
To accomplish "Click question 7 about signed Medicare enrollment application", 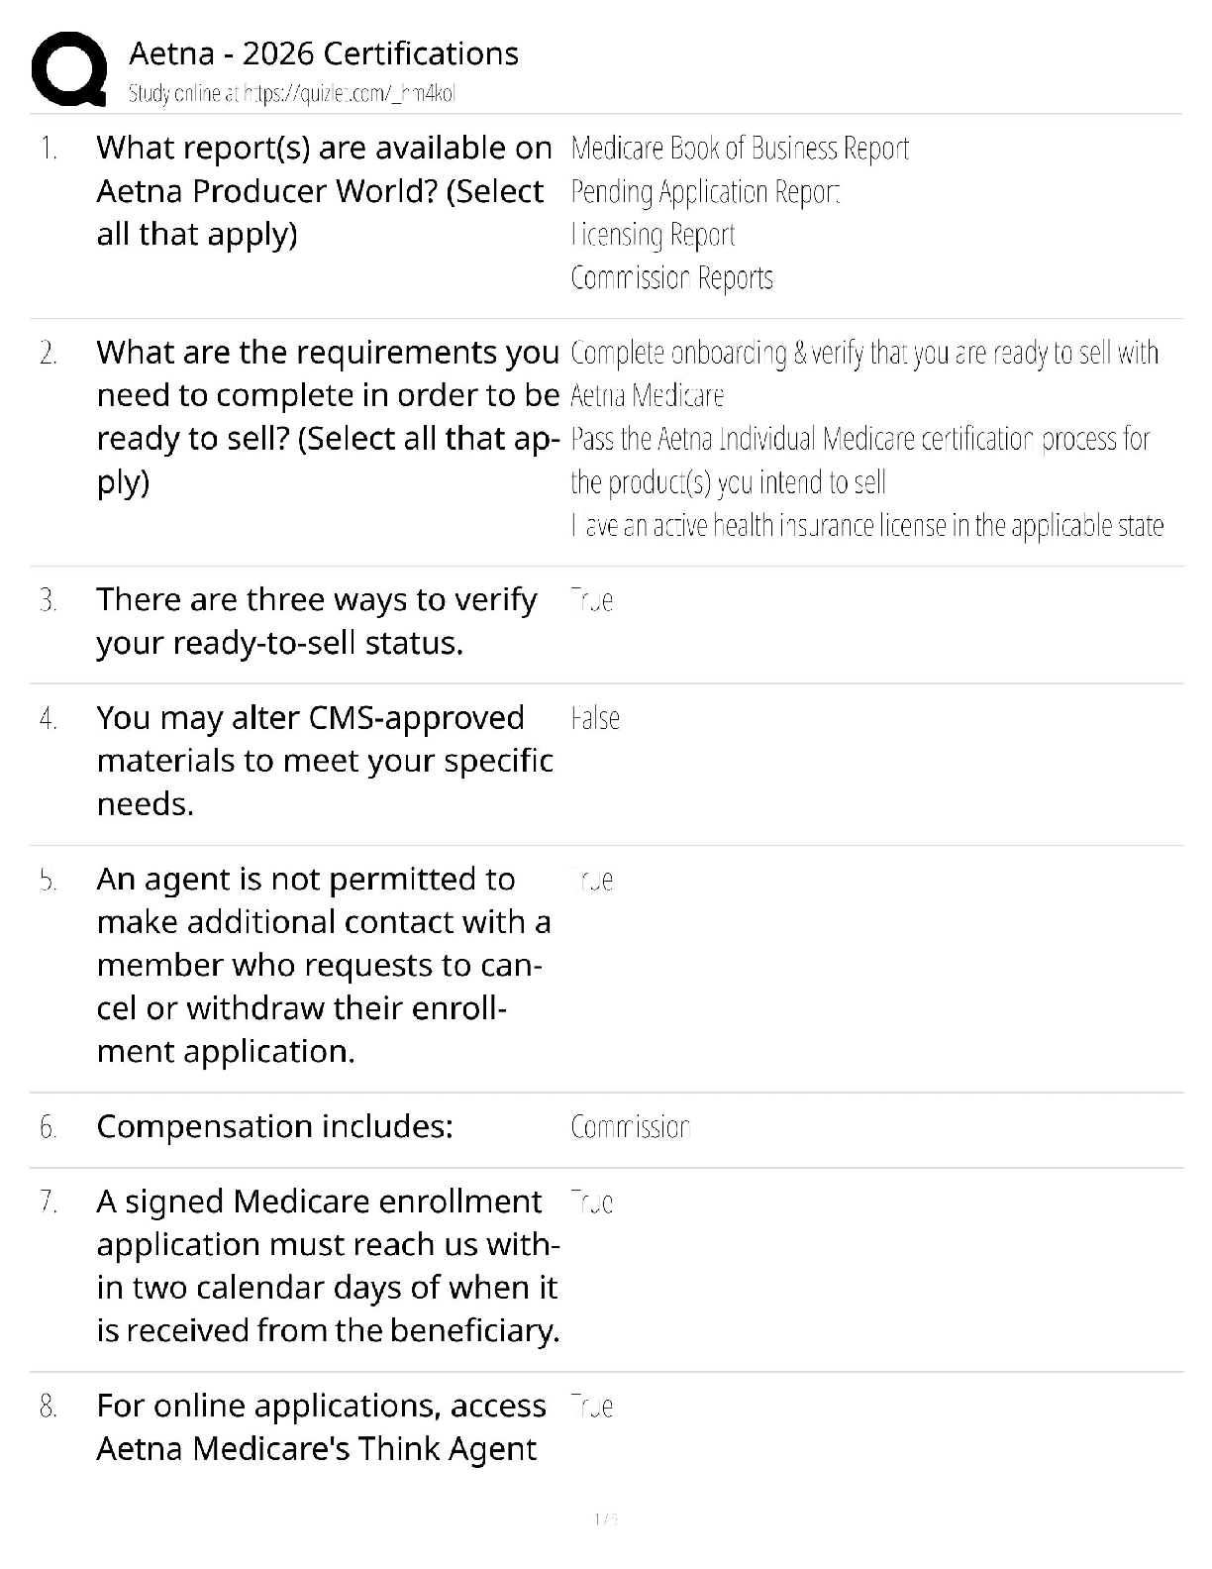I will click(x=327, y=1265).
